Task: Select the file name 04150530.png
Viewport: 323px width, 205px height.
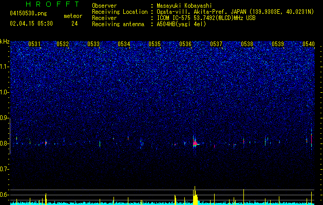Action: tap(28, 13)
